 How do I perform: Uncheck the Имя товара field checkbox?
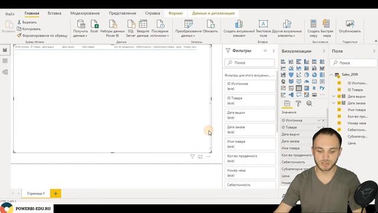(x=339, y=109)
